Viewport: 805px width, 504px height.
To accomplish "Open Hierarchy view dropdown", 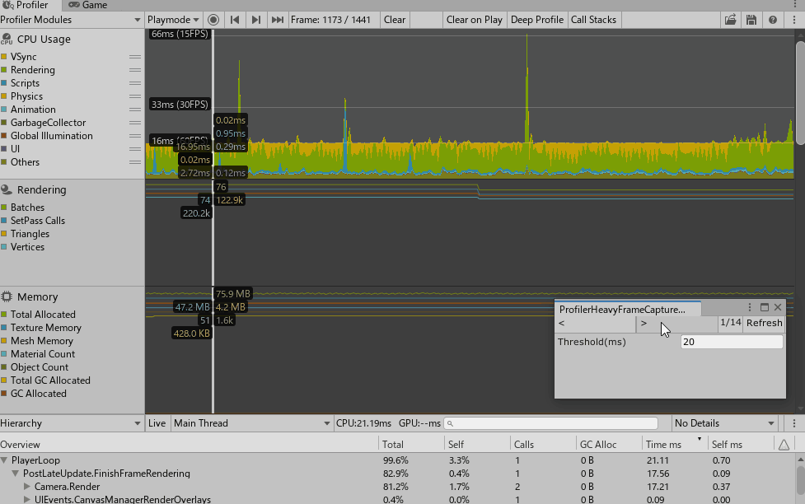I will 72,423.
